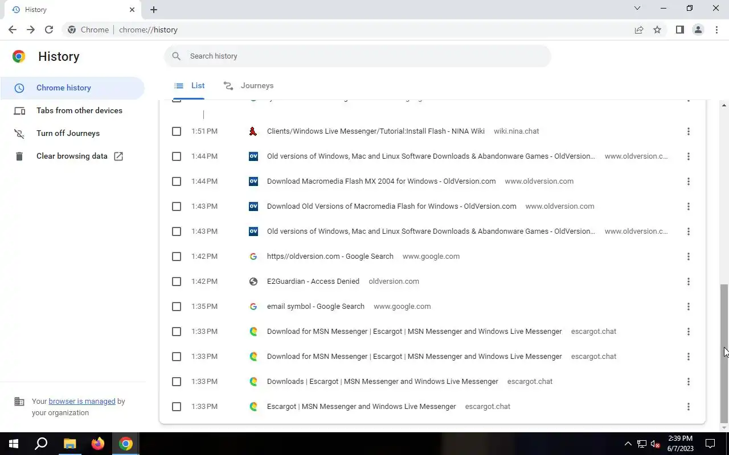Click globe favicon of E2Guardian entry

(253, 282)
